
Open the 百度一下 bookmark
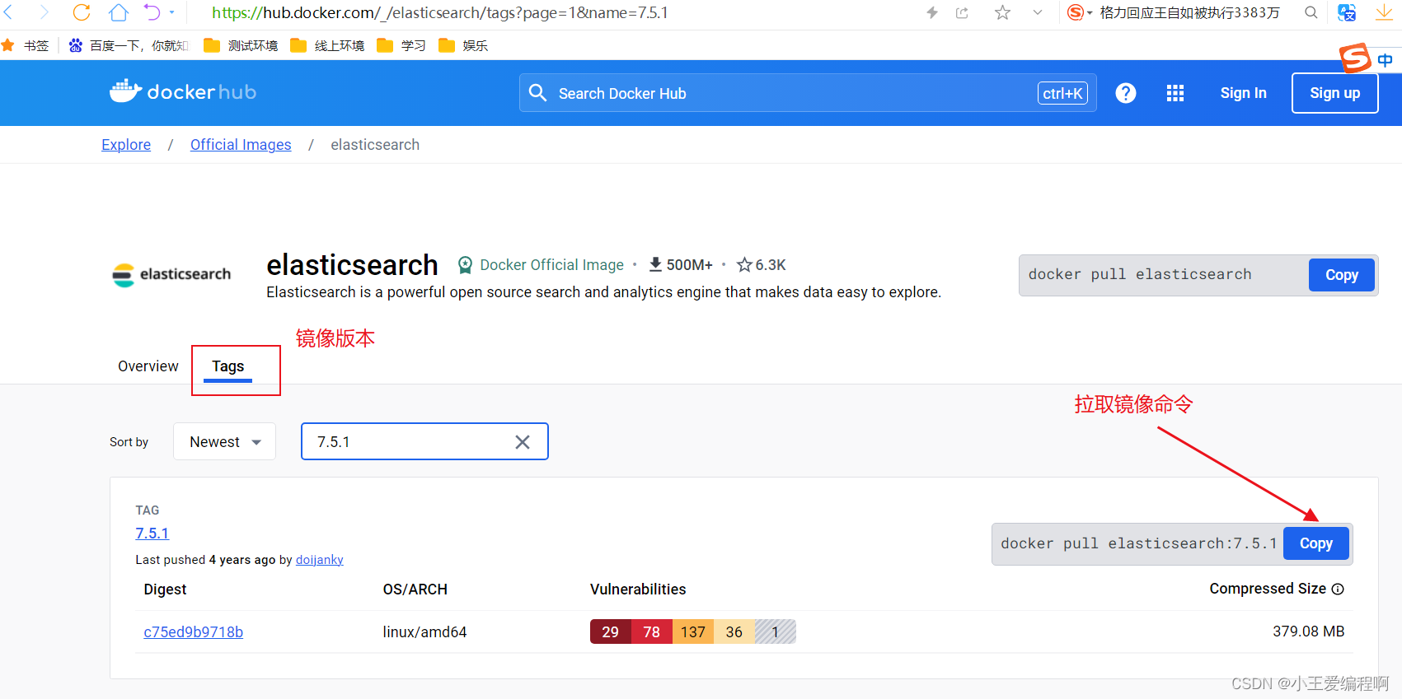(x=129, y=45)
